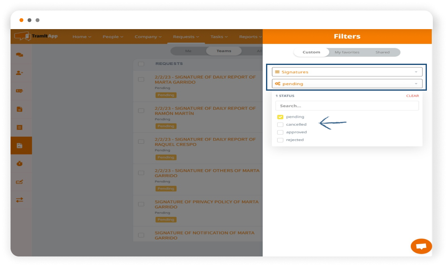Switch to My favorites filter tab
This screenshot has width=448, height=267.
click(x=347, y=52)
